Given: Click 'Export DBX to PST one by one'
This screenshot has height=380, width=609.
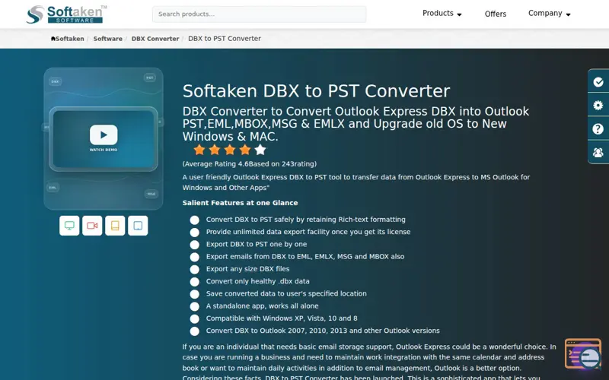Looking at the screenshot, I should (x=257, y=244).
